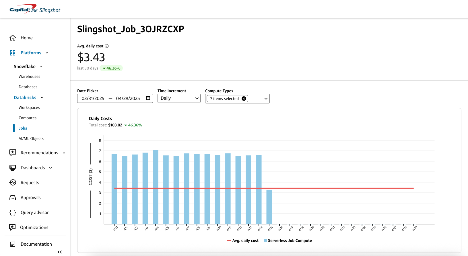Viewport: 468px width, 256px height.
Task: Collapse the Platforms section chevron
Action: point(47,53)
